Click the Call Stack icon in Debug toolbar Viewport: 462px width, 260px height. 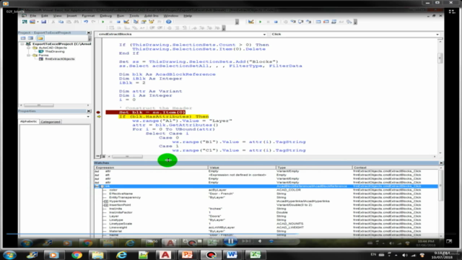coord(349,22)
